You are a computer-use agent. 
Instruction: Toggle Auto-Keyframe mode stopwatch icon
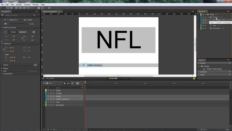[65, 83]
